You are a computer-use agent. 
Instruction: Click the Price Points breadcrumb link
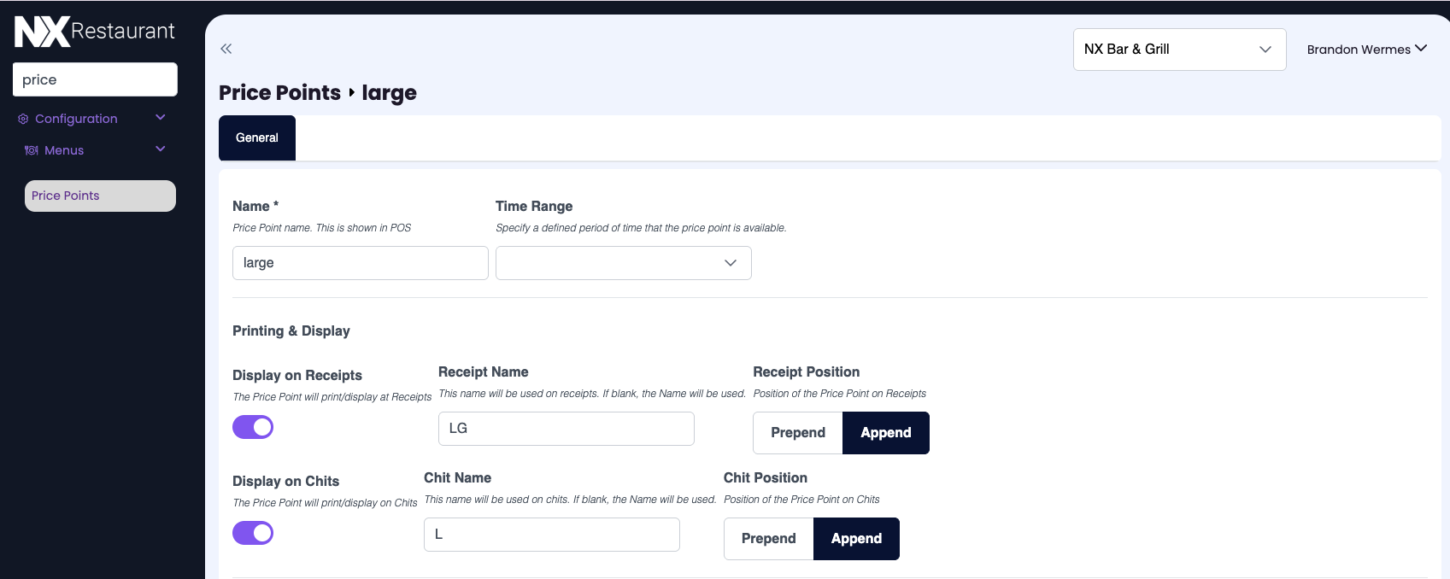[279, 93]
